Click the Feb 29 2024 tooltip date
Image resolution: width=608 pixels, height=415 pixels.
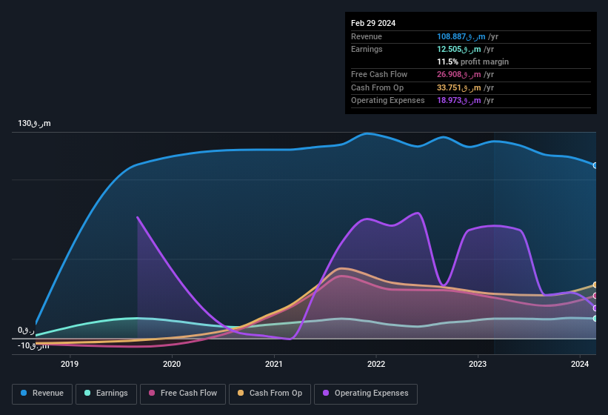(x=373, y=23)
